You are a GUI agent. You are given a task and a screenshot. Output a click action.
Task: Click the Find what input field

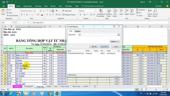pyautogui.click(x=98, y=35)
